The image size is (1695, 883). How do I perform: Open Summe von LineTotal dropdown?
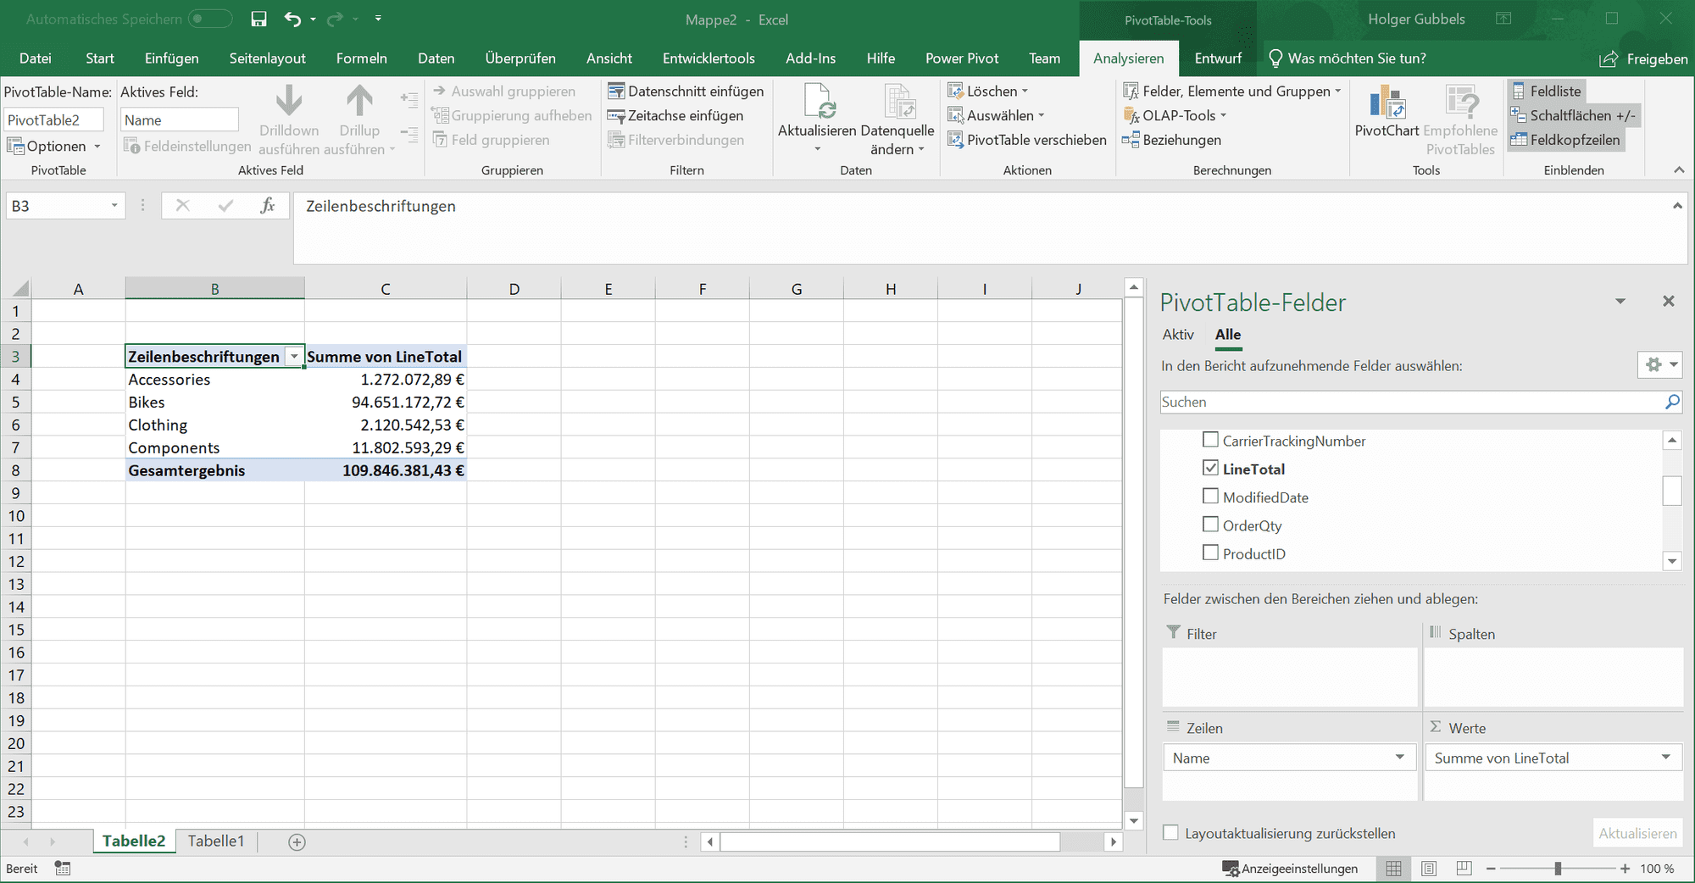(1665, 758)
